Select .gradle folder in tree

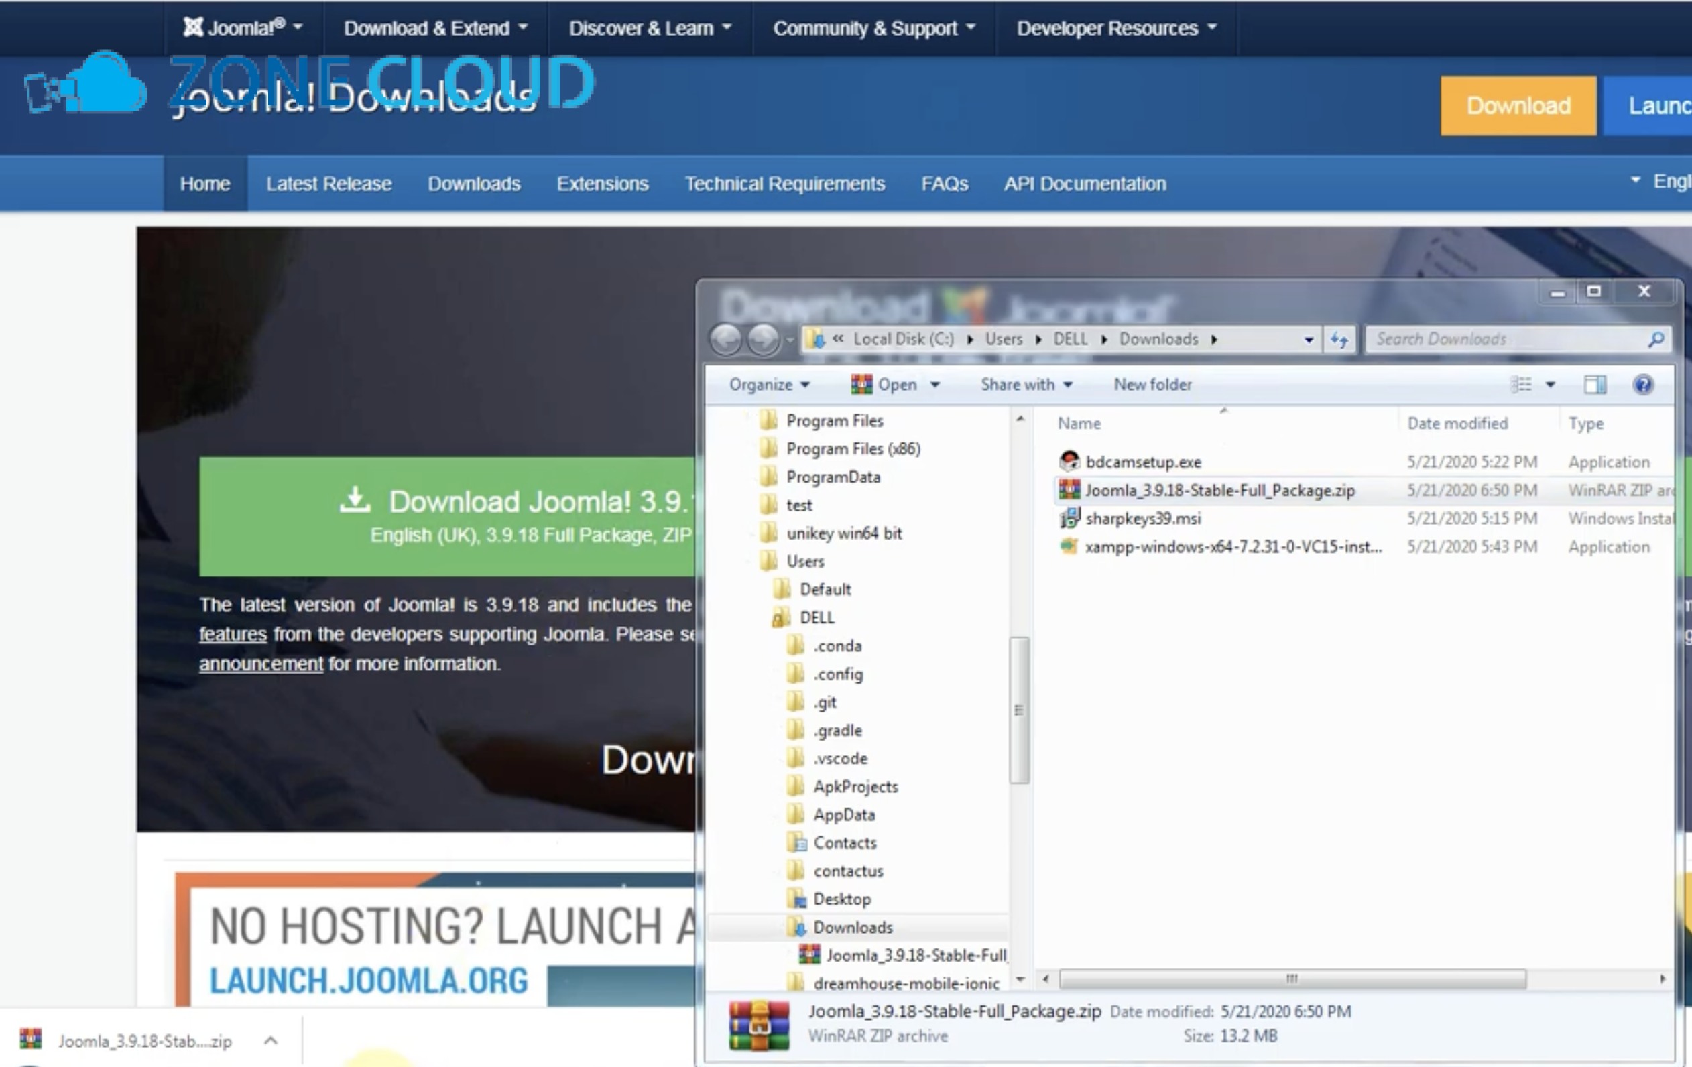[x=837, y=730]
